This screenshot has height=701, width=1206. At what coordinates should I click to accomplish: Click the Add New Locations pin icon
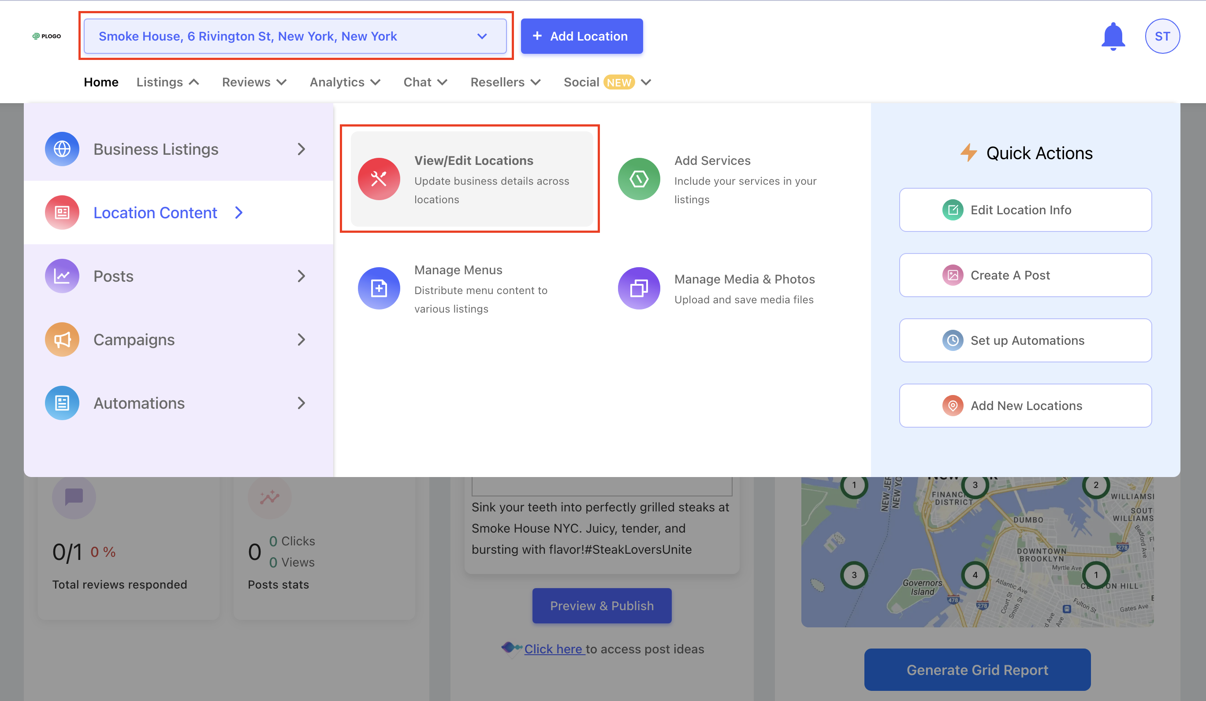click(953, 406)
